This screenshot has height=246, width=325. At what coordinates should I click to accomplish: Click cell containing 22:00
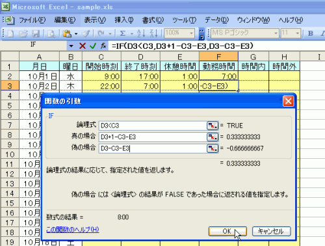pos(101,86)
